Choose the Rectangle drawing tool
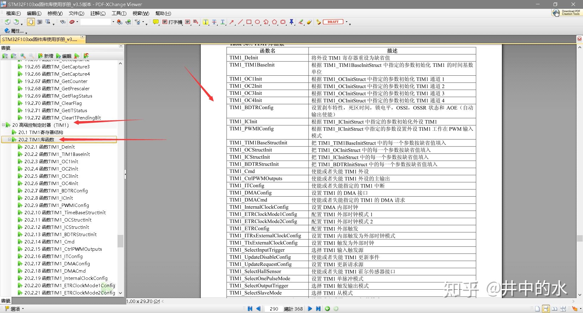This screenshot has width=583, height=313. (249, 22)
